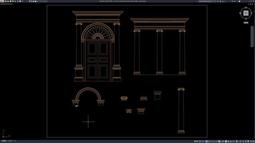Toggle the layer freeze sun icon
The width and height of the screenshot is (255, 143).
31,1
